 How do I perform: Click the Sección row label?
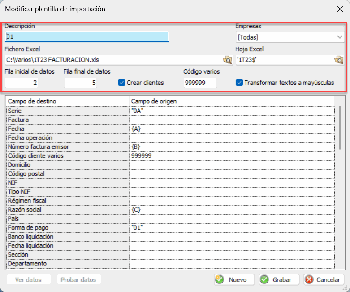[68, 255]
